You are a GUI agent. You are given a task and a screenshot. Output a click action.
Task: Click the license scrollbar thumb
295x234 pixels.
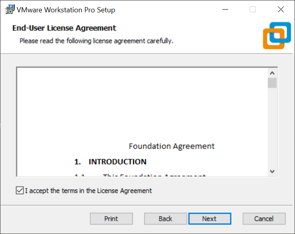click(272, 83)
